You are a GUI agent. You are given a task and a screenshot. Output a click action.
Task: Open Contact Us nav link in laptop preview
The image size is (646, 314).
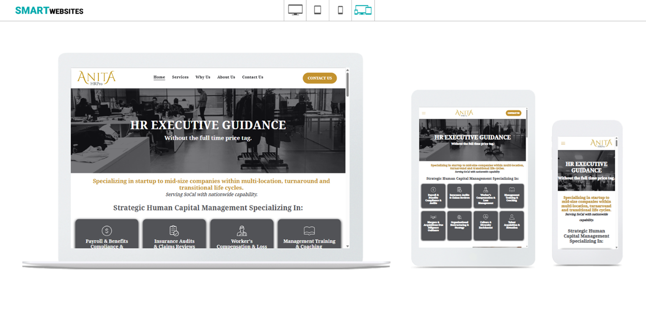253,77
